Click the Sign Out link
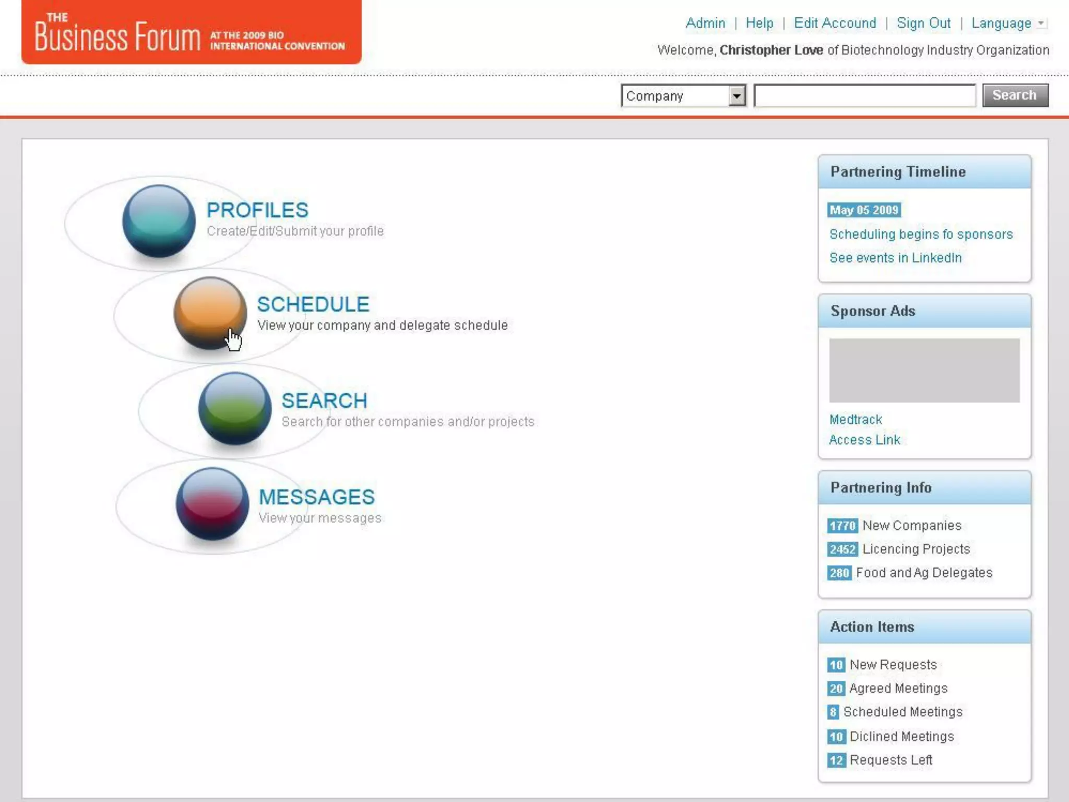This screenshot has width=1069, height=802. pos(923,23)
